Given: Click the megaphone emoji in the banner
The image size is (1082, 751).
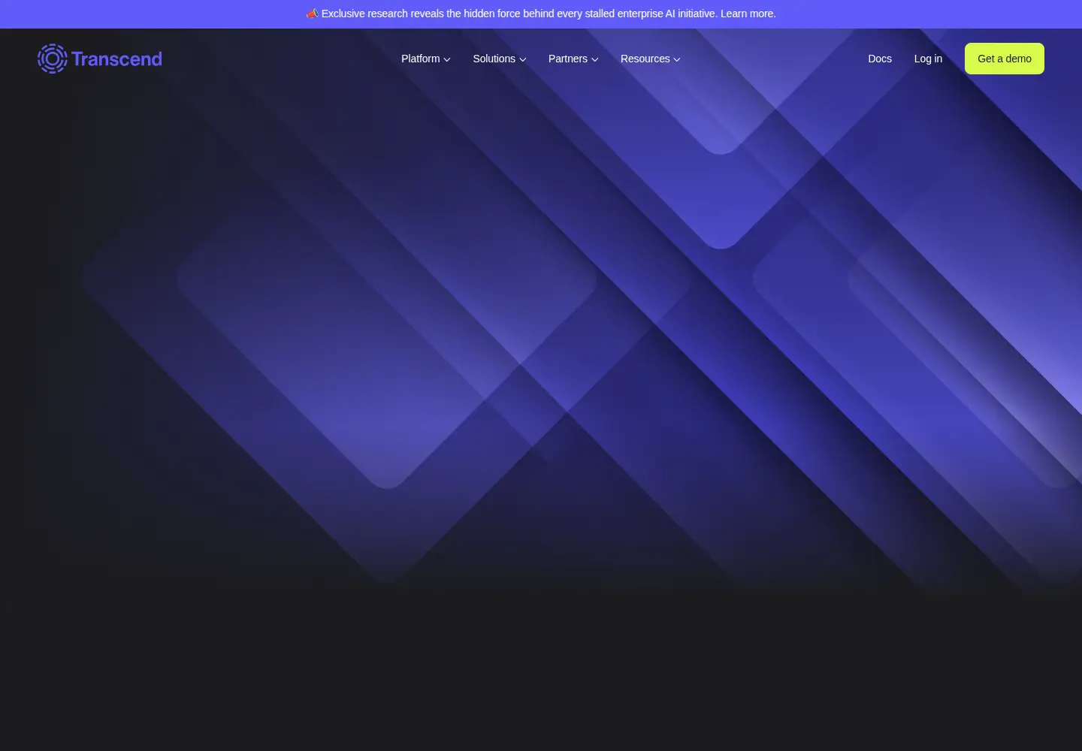Looking at the screenshot, I should 313,14.
